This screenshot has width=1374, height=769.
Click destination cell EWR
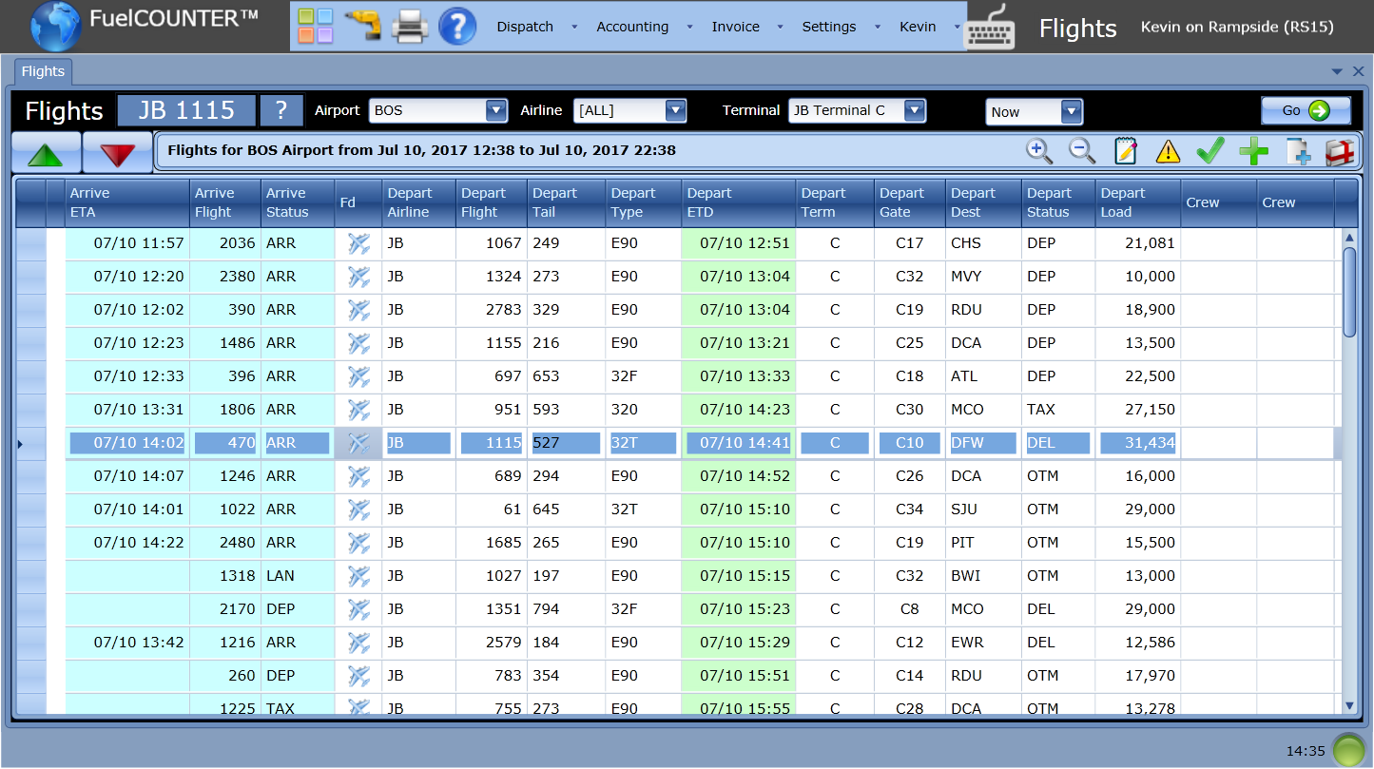click(x=983, y=643)
